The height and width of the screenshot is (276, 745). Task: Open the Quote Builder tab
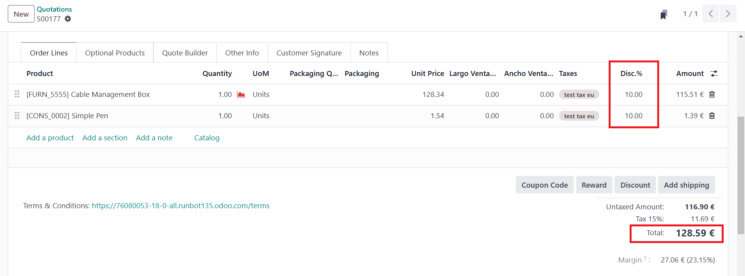[185, 53]
